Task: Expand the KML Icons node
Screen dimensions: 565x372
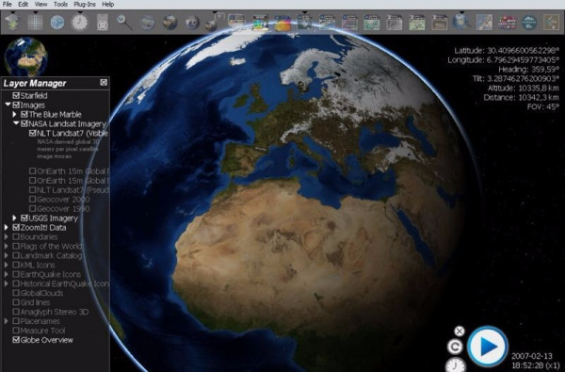Action: 7,265
